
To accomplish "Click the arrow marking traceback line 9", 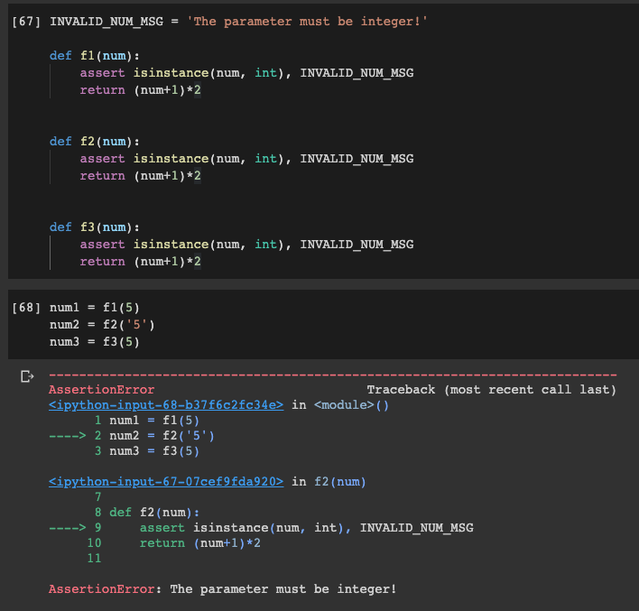I will tap(67, 527).
